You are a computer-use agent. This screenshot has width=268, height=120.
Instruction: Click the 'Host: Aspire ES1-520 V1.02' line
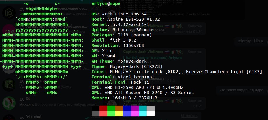[126, 20]
